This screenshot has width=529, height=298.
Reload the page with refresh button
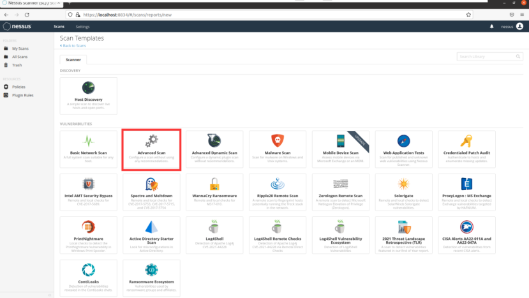27,15
